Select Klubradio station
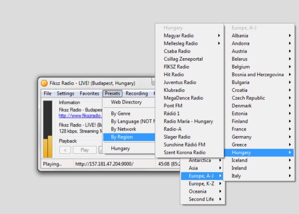Image resolution: width=299 pixels, height=214 pixels. [190, 90]
